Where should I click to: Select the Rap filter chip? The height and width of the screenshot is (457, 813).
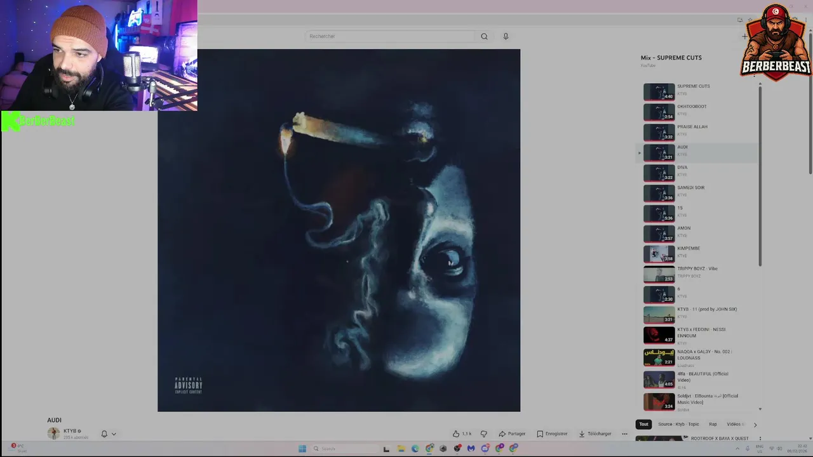(x=713, y=424)
